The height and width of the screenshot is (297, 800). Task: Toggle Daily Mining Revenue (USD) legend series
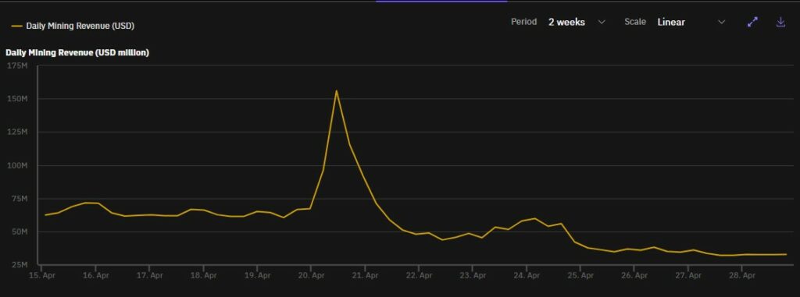click(73, 26)
